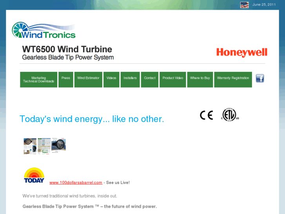This screenshot has width=285, height=214.
Task: Click "We've turned traditional wind turbines" sentence
Action: click(70, 196)
